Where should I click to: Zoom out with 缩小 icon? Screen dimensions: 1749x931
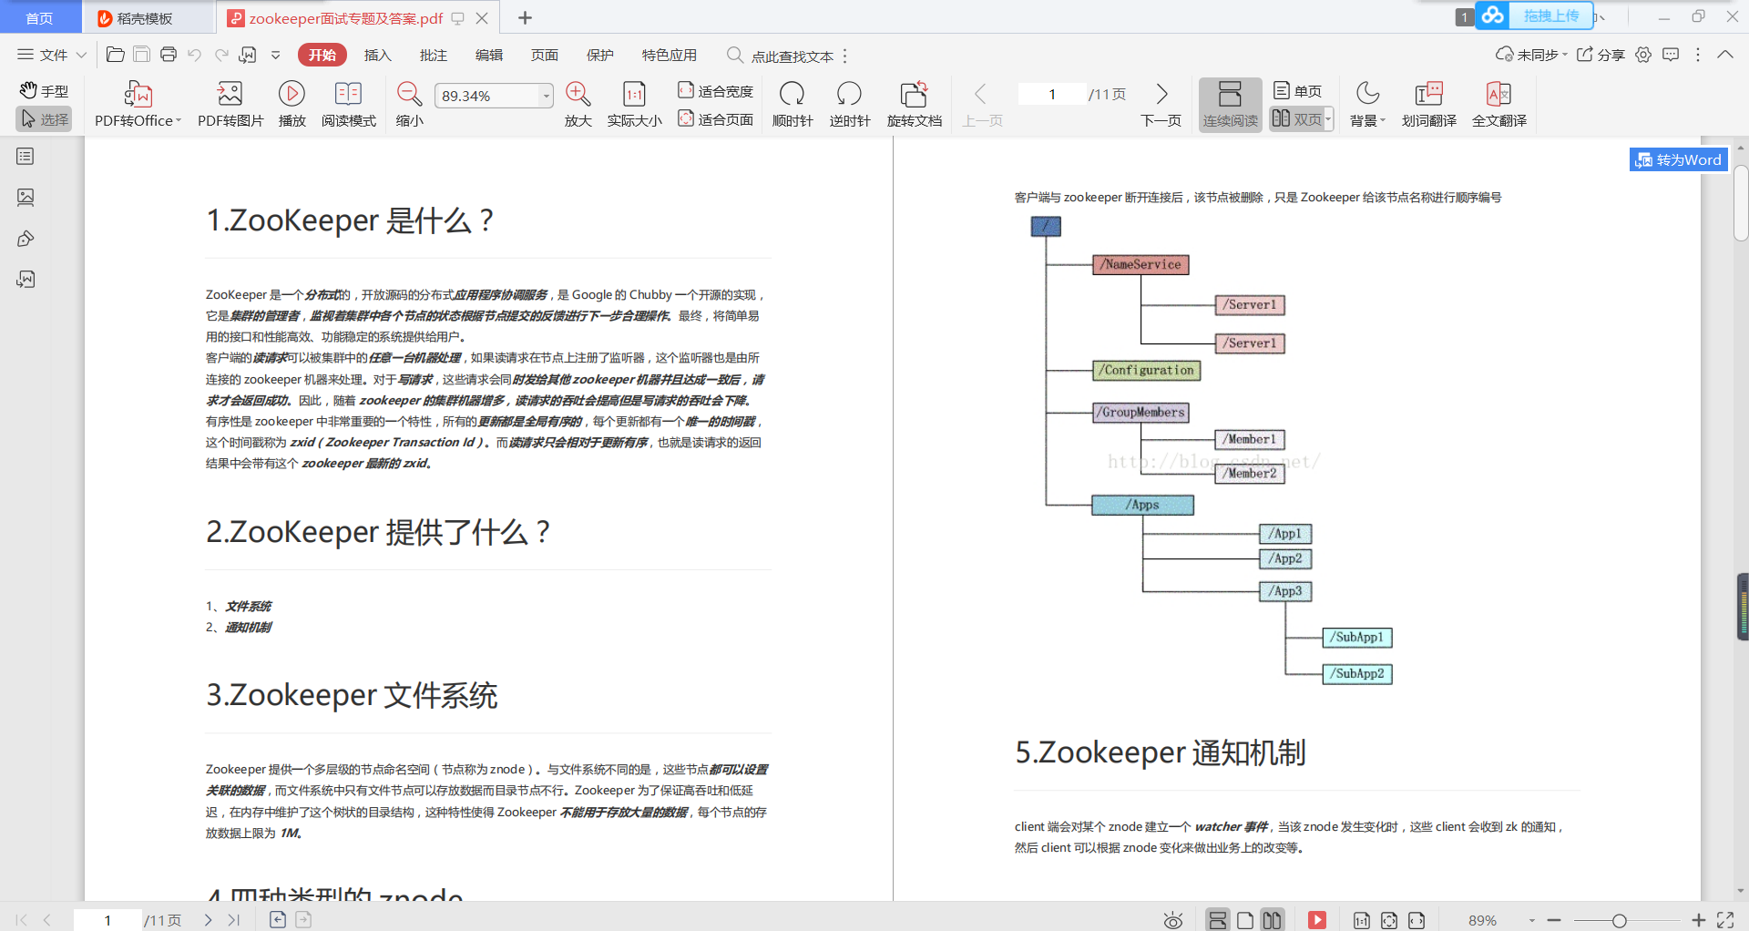click(x=409, y=105)
